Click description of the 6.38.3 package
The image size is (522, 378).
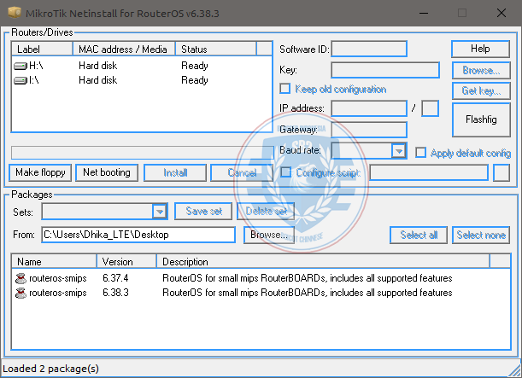click(x=308, y=293)
